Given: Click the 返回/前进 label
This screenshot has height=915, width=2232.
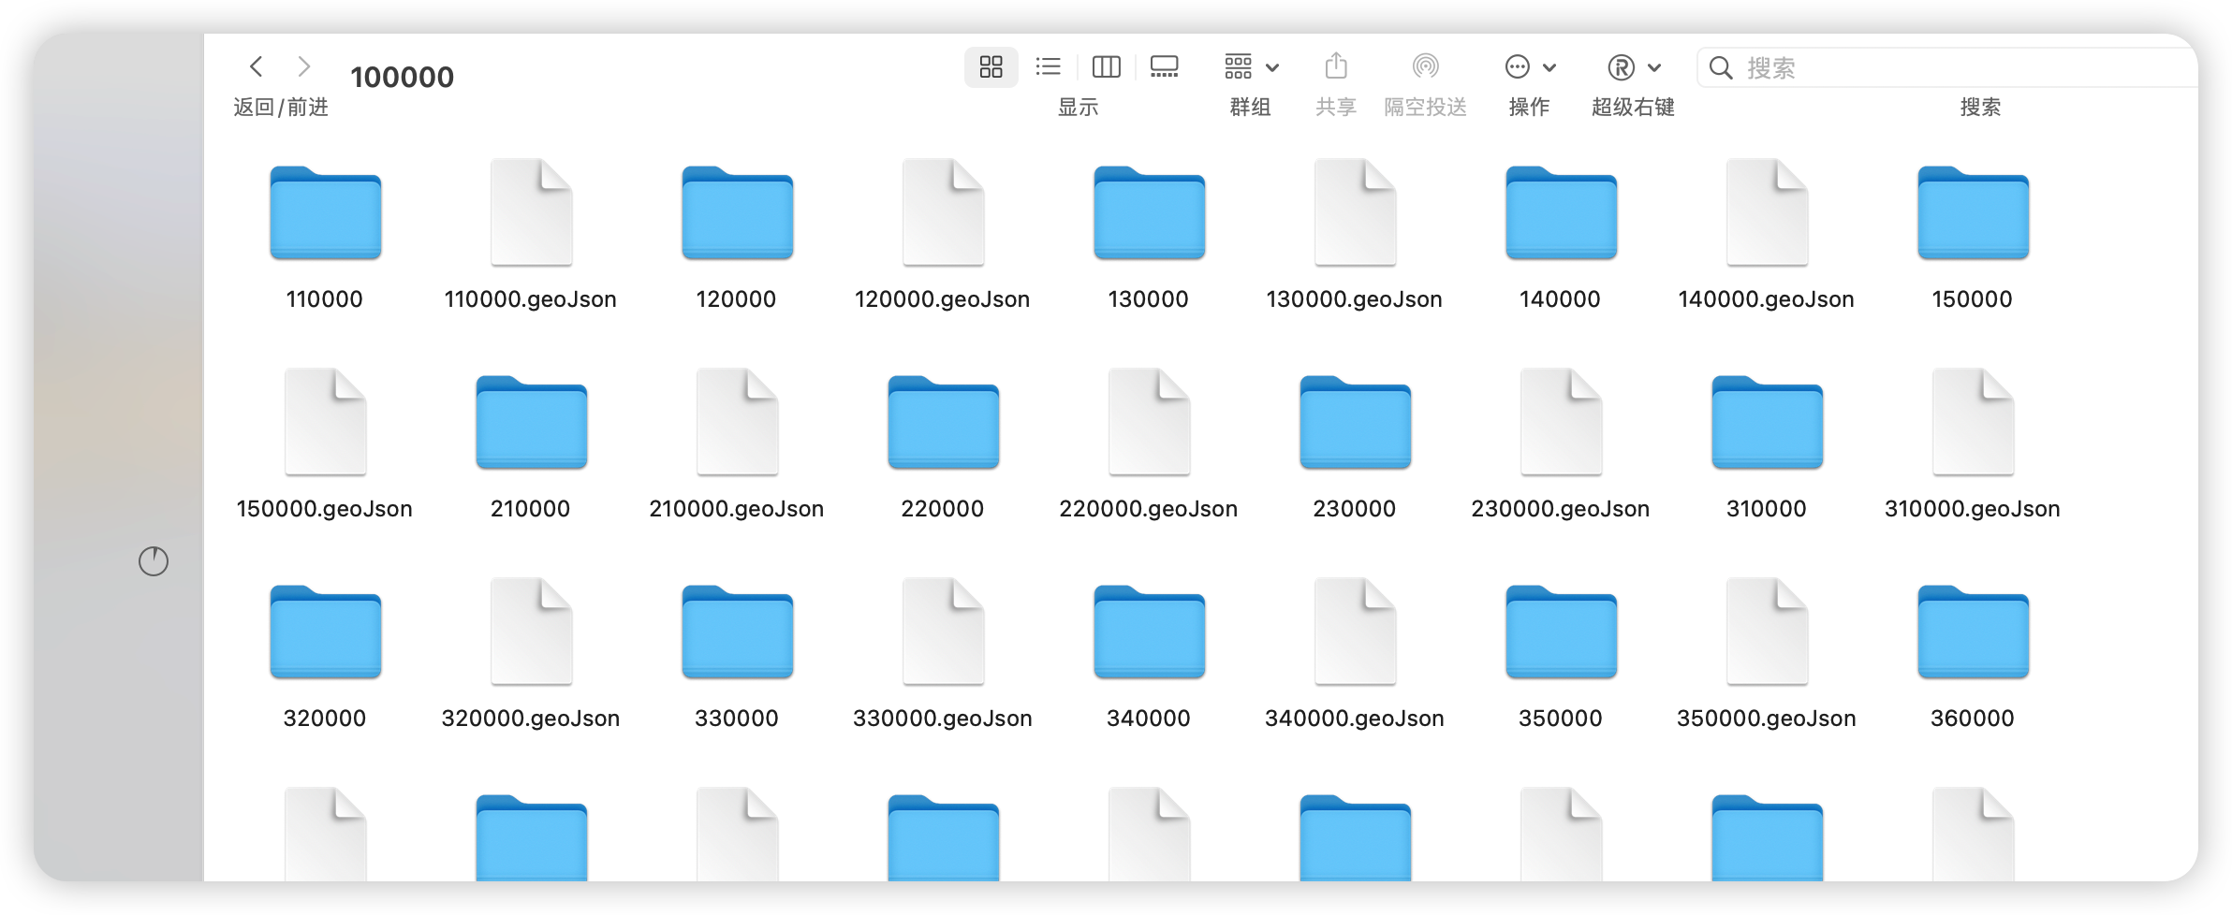Looking at the screenshot, I should pyautogui.click(x=281, y=107).
